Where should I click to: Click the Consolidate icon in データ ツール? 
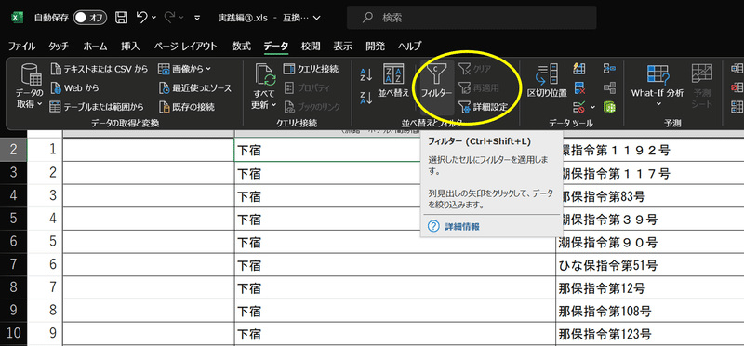609,69
